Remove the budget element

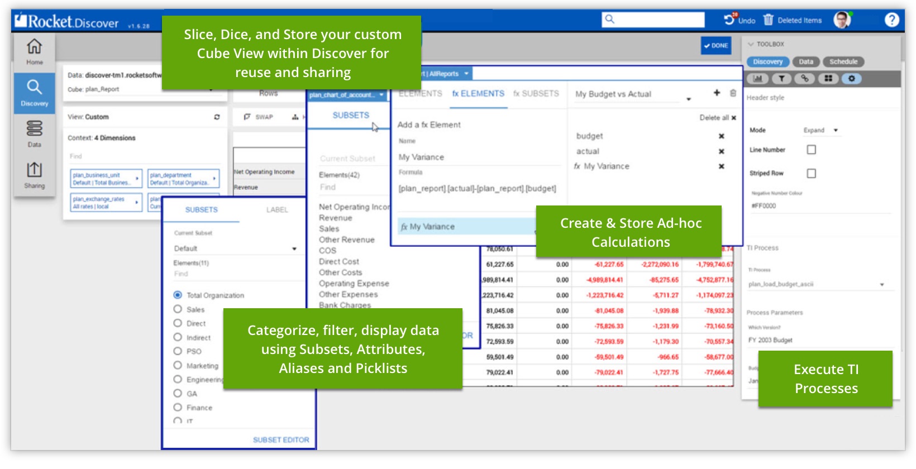tap(721, 136)
